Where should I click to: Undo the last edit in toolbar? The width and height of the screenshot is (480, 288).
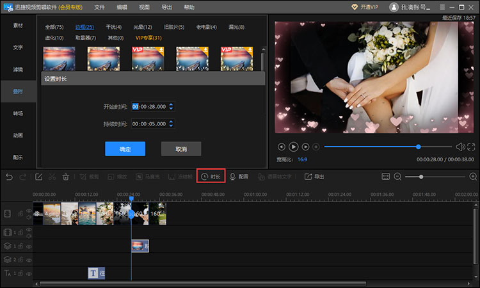(x=9, y=177)
